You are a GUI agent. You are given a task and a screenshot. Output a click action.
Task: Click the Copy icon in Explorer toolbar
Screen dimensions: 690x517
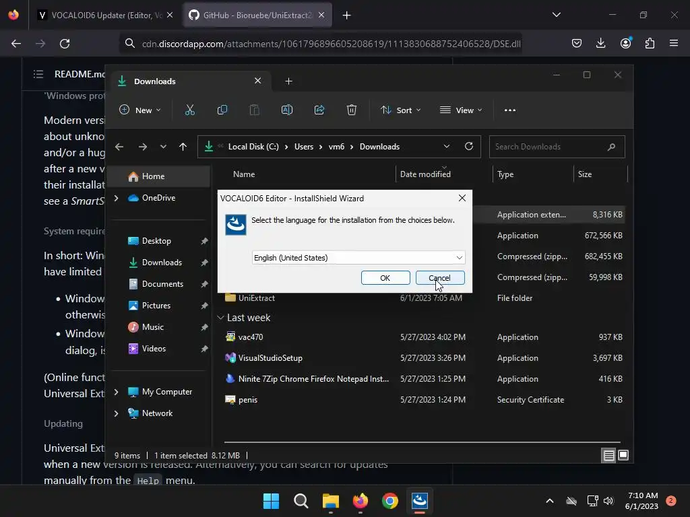222,110
